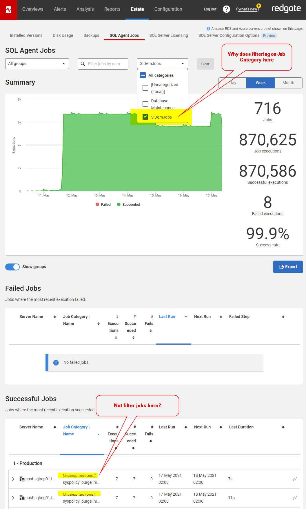Open the Analysis menu
Image resolution: width=306 pixels, height=509 pixels.
click(x=85, y=9)
